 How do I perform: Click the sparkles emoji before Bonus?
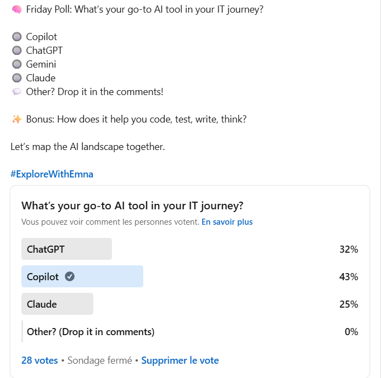[17, 119]
